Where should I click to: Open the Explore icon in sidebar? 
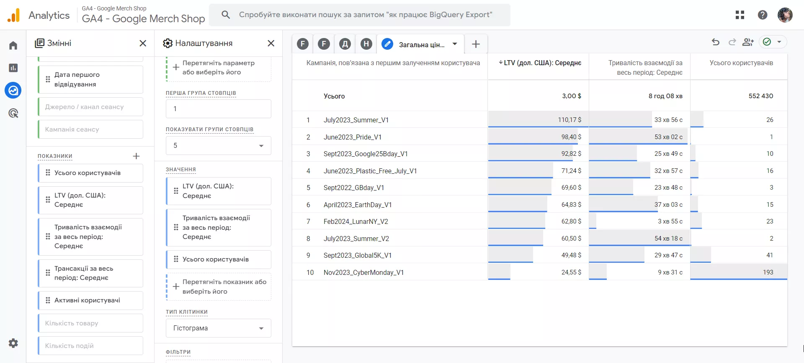13,90
